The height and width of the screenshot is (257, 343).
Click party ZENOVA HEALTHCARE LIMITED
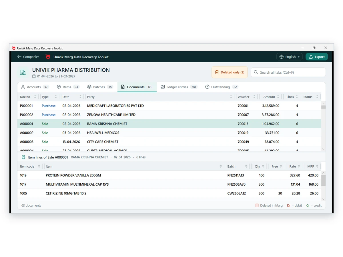tap(111, 115)
